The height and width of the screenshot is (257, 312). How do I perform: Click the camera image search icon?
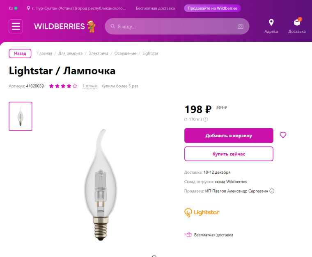click(240, 27)
